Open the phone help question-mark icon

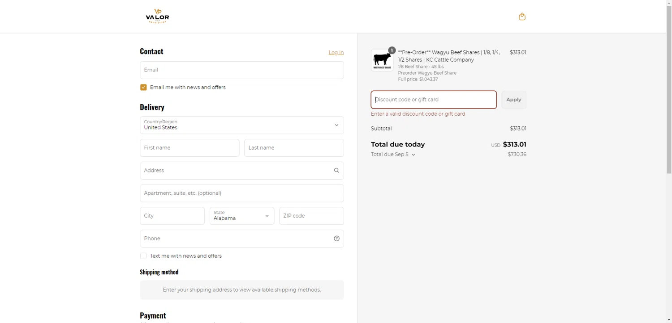[336, 239]
